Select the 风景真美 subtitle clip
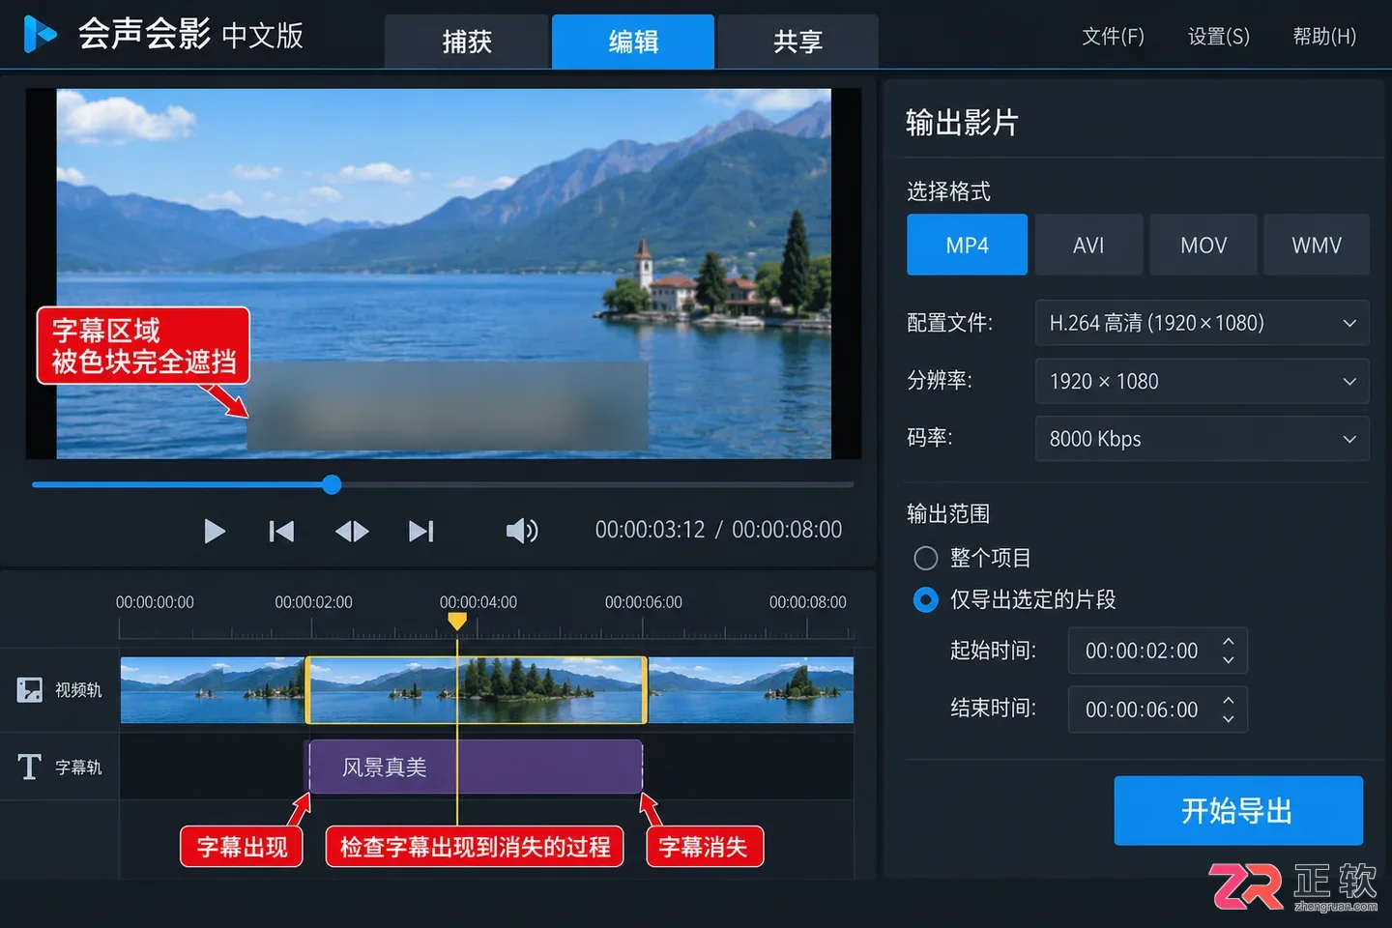Screen dimensions: 1392x928 (476, 767)
